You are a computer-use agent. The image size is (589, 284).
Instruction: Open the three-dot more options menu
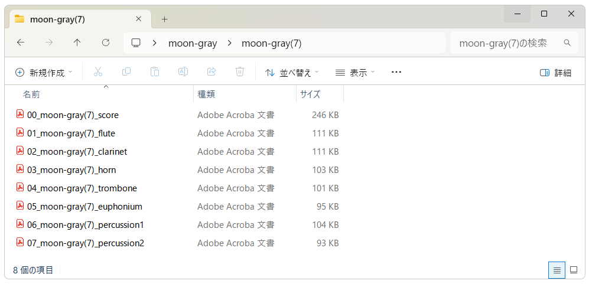[x=396, y=72]
